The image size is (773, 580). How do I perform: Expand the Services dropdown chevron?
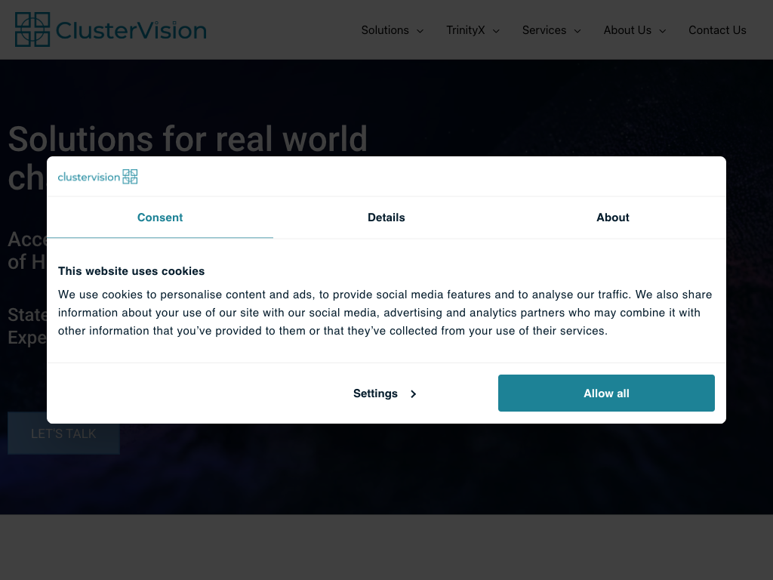(577, 31)
